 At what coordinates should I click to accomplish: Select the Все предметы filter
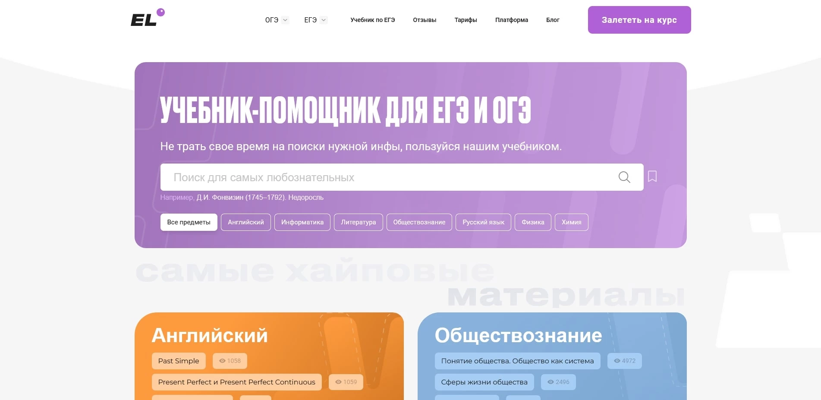pos(189,222)
